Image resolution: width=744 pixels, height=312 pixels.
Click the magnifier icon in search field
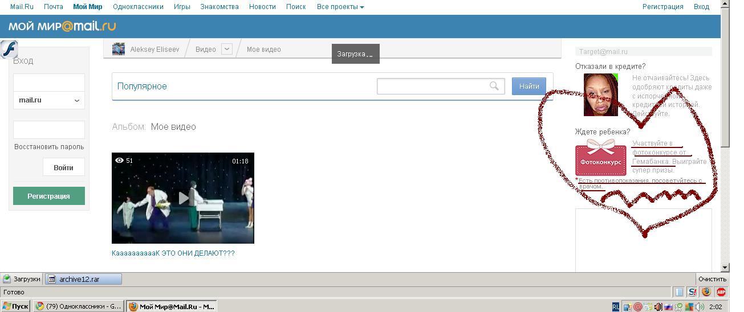pyautogui.click(x=494, y=86)
